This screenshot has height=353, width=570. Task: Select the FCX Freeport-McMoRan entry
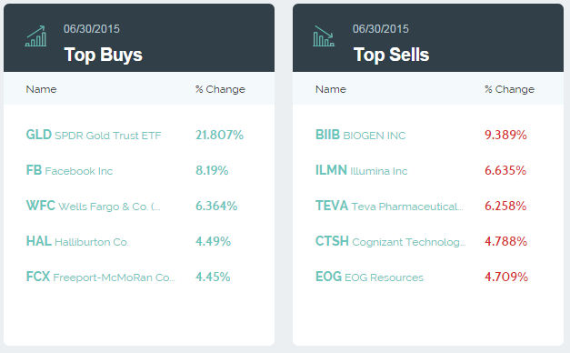(101, 277)
